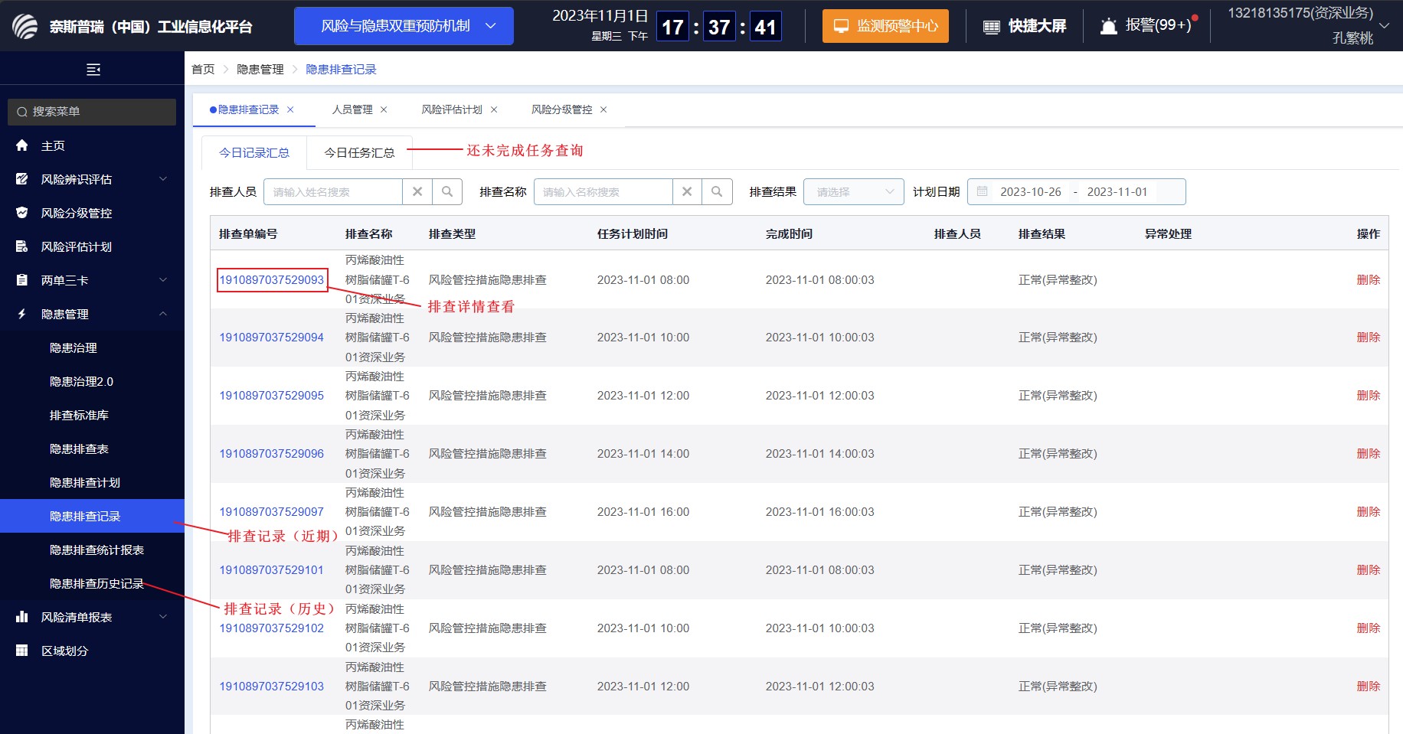Close the 隐患排查记录 tab
The width and height of the screenshot is (1403, 734).
(x=290, y=109)
